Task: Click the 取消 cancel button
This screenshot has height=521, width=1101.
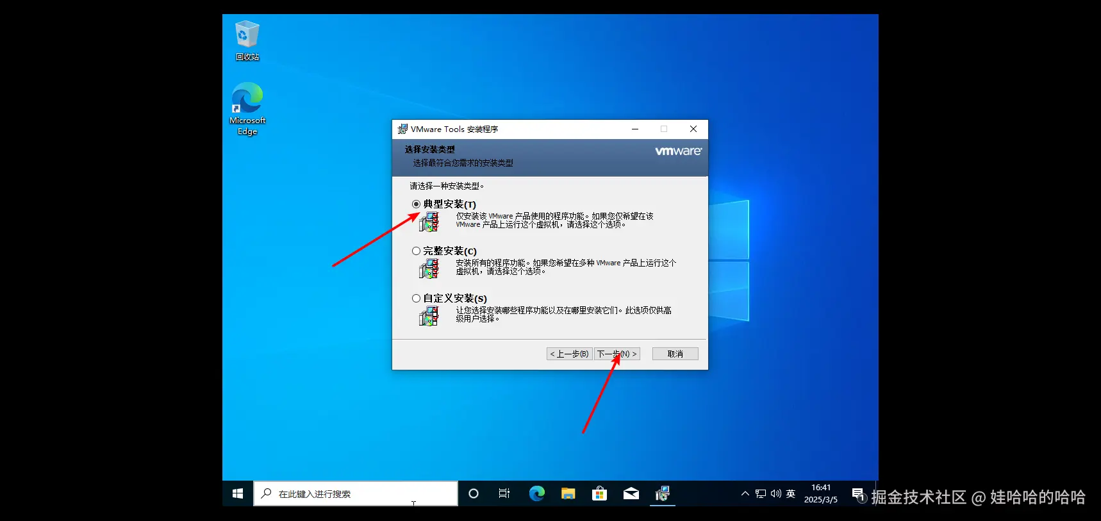Action: click(675, 354)
